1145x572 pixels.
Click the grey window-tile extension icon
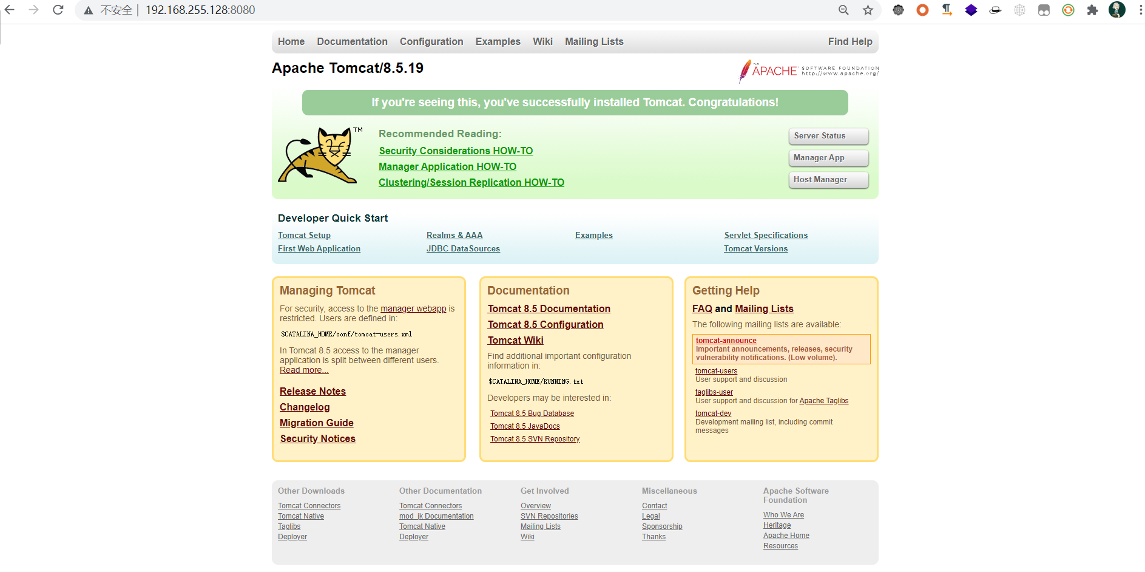[1044, 10]
